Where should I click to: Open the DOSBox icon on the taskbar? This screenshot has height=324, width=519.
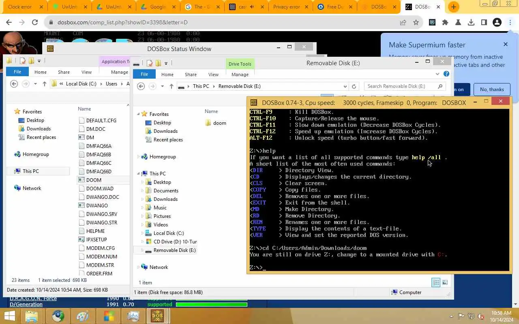coord(157,316)
